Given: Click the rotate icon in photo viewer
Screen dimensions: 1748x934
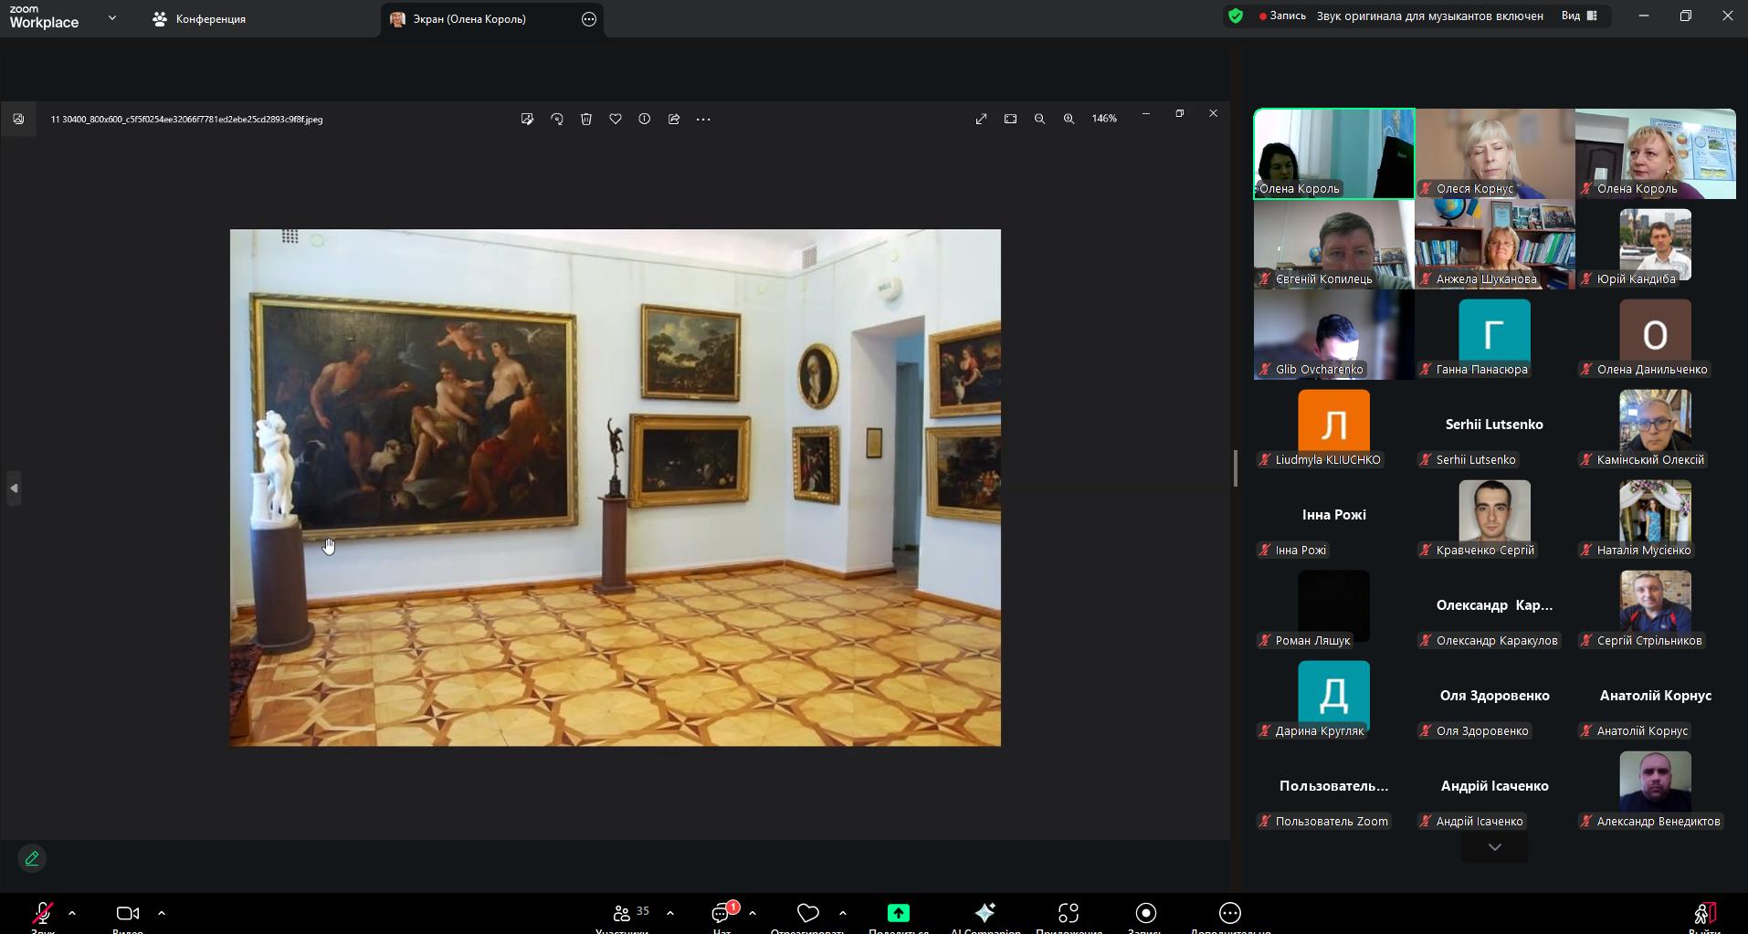Looking at the screenshot, I should (x=557, y=119).
